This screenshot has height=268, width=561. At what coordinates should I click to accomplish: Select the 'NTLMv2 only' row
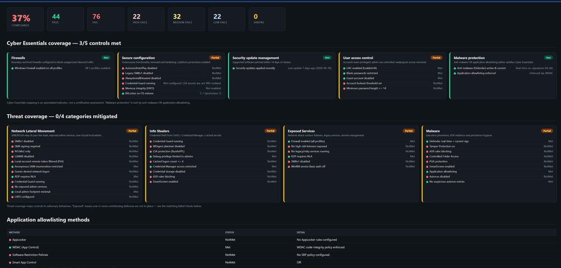75,151
